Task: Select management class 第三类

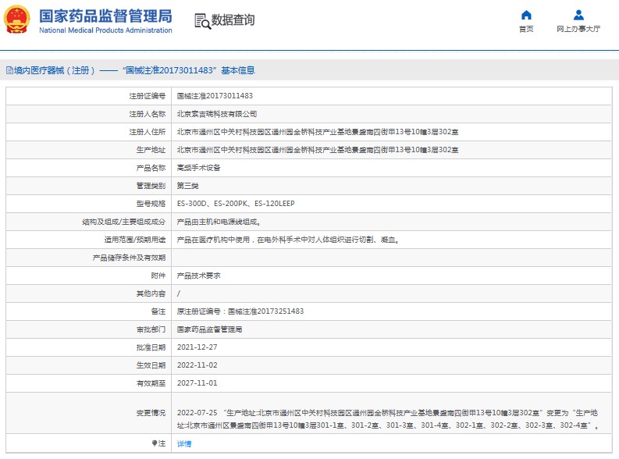Action: [x=187, y=186]
